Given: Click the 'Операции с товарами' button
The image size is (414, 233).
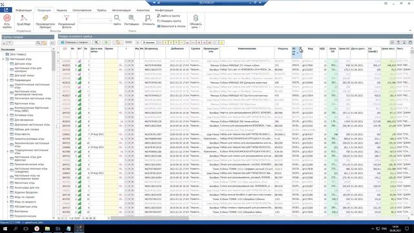Looking at the screenshot, I should coord(75,42).
